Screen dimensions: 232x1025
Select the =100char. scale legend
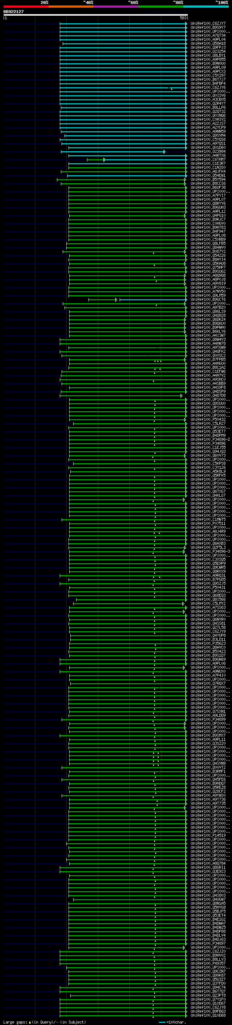tap(172, 1022)
